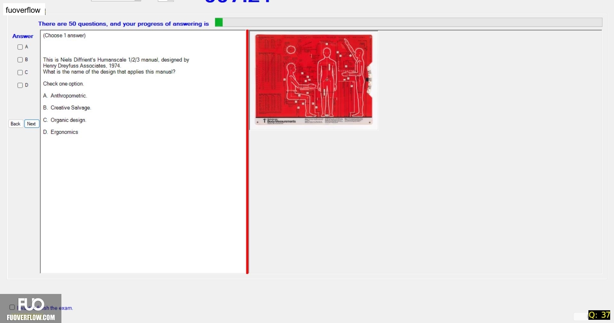
Task: Advance to the next question with Next
Action: [31, 124]
